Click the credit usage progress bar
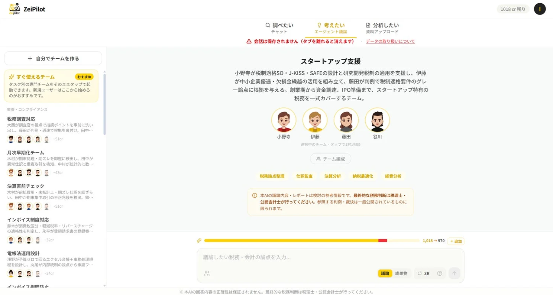 pos(312,241)
